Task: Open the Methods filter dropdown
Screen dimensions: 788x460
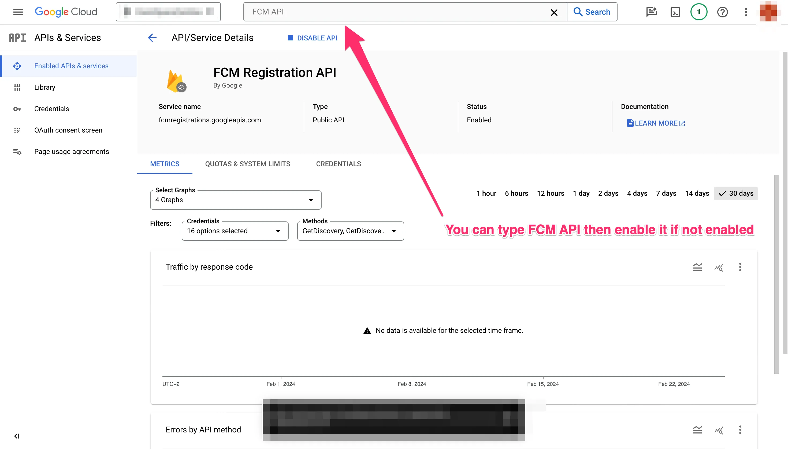Action: [351, 231]
